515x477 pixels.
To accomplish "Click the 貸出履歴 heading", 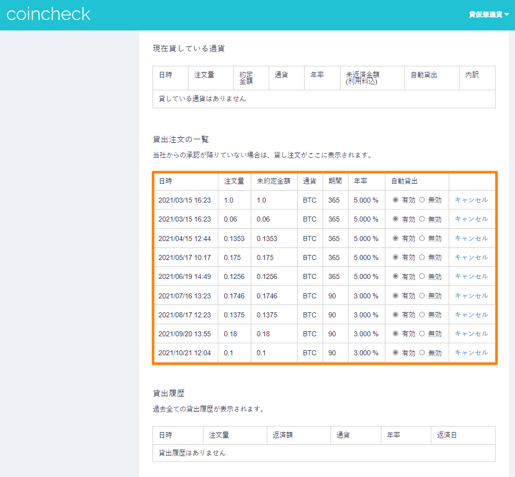I will pyautogui.click(x=169, y=393).
